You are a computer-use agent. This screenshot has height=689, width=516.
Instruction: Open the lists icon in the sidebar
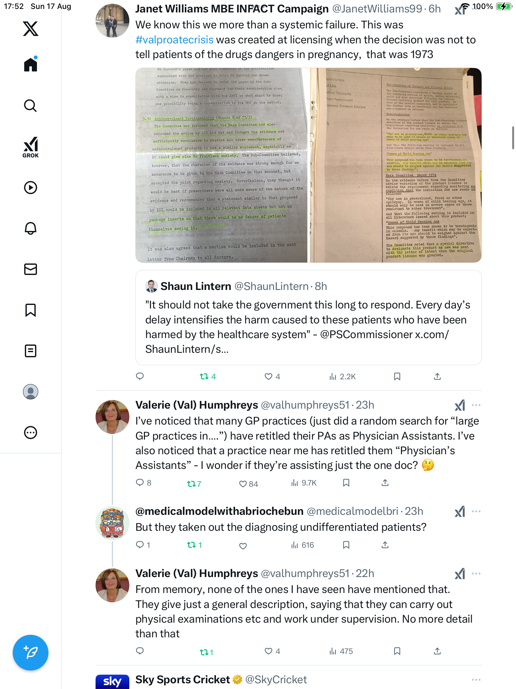point(31,351)
